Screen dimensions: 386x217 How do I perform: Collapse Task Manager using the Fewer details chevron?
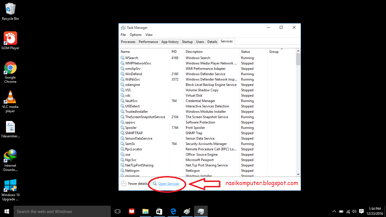click(x=123, y=183)
